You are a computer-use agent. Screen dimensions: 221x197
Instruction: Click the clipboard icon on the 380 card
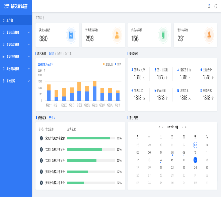point(71,35)
